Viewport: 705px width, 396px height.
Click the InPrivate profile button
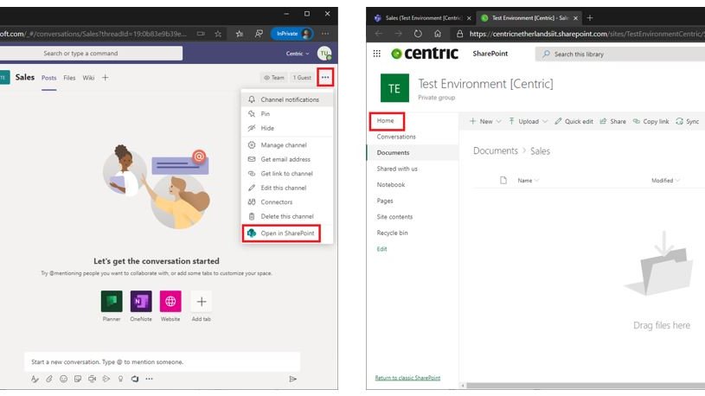292,34
